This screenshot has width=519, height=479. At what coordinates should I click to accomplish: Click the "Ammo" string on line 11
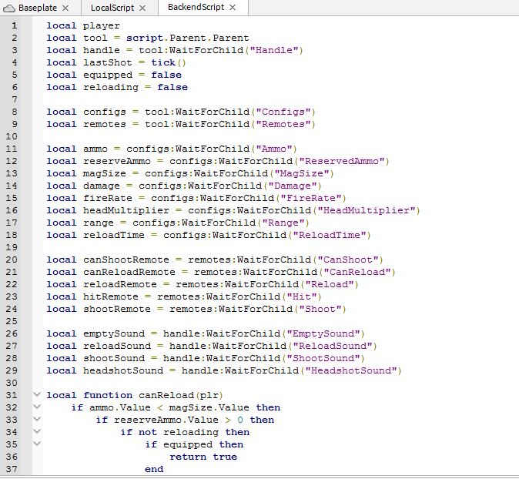pyautogui.click(x=273, y=149)
